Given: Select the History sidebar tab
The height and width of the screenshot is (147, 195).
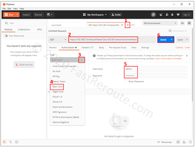Looking at the screenshot, I should click(x=8, y=29).
